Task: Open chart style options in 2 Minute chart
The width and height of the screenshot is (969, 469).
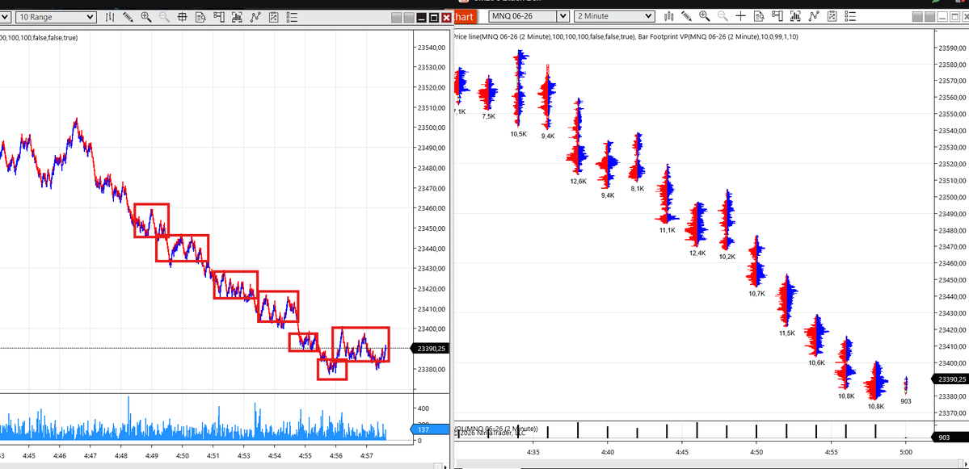Action: click(x=668, y=16)
